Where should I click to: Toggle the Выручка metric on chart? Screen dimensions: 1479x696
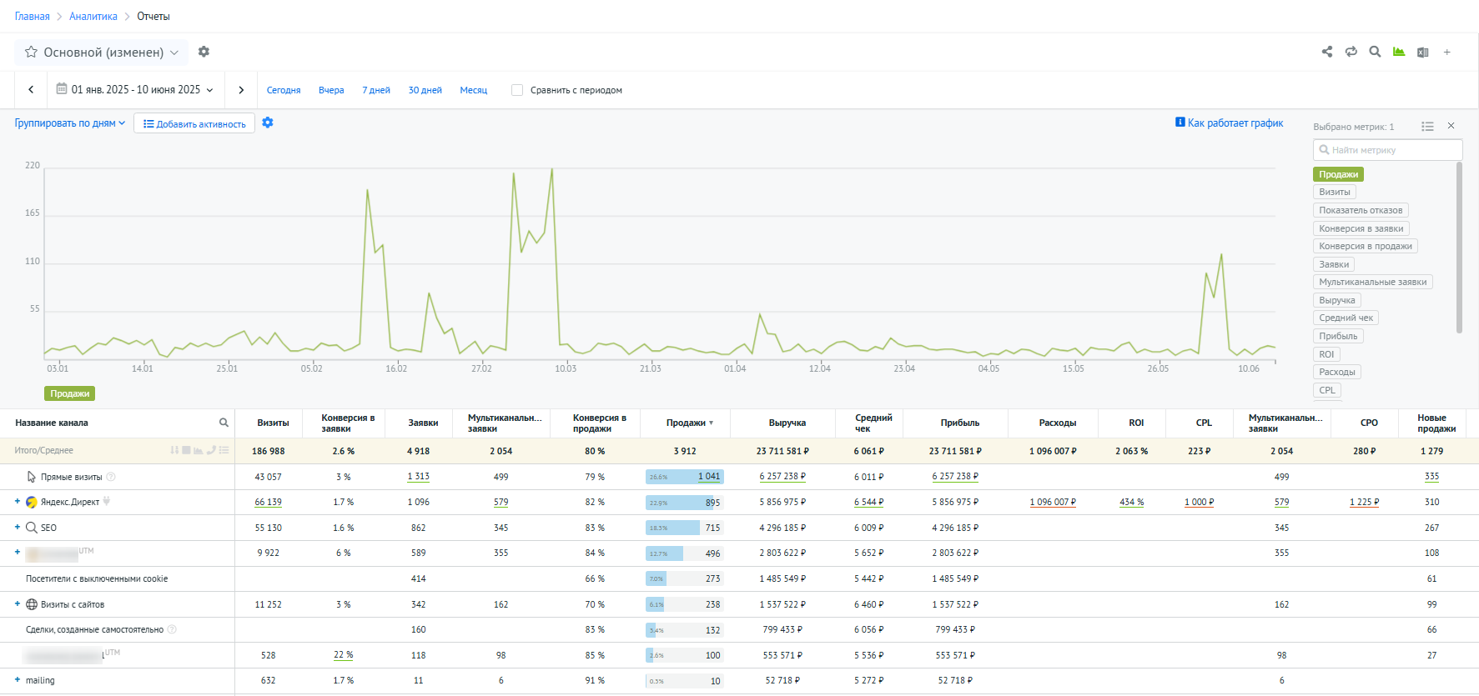(x=1336, y=300)
